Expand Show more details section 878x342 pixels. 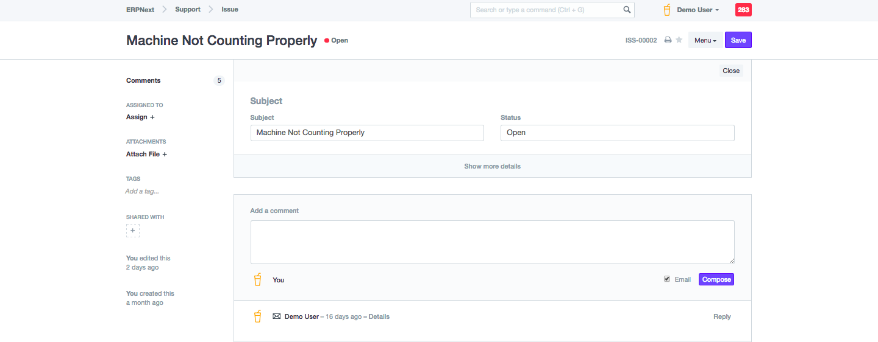[492, 166]
